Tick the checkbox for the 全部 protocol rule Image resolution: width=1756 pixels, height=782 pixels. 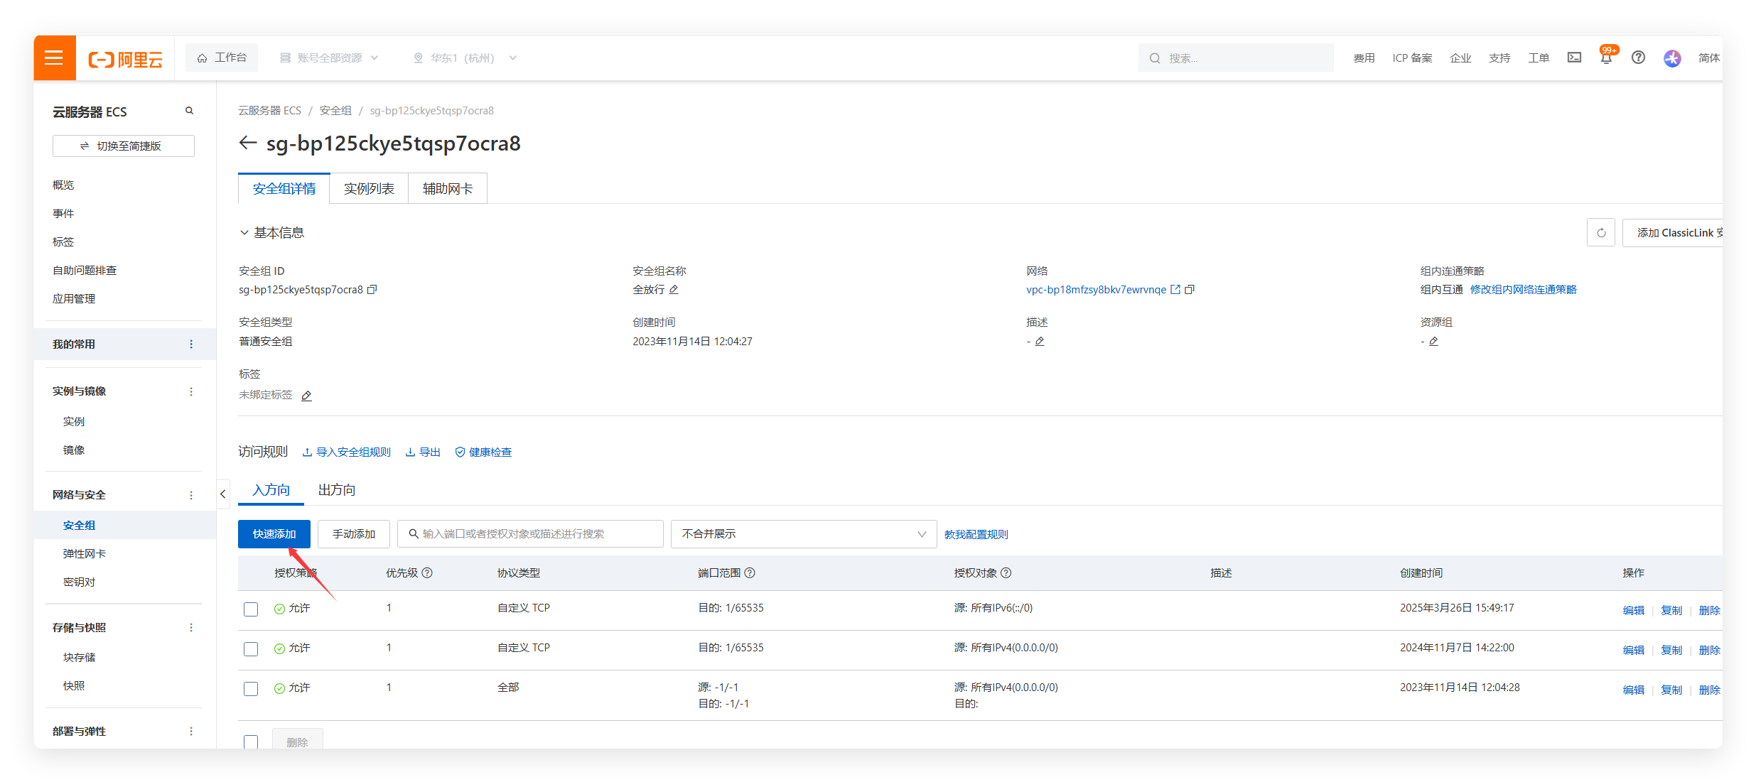pyautogui.click(x=251, y=689)
